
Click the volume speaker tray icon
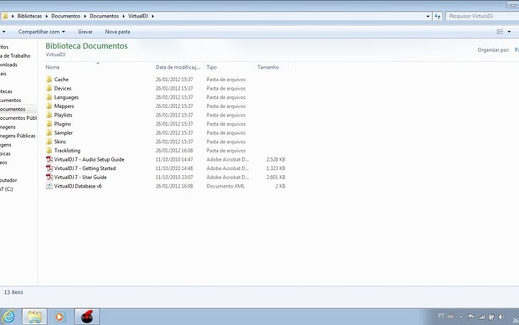tap(502, 317)
